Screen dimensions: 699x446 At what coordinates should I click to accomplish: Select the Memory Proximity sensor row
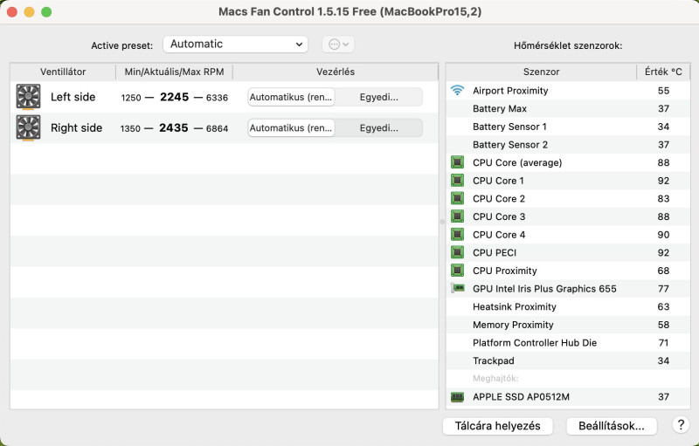568,325
